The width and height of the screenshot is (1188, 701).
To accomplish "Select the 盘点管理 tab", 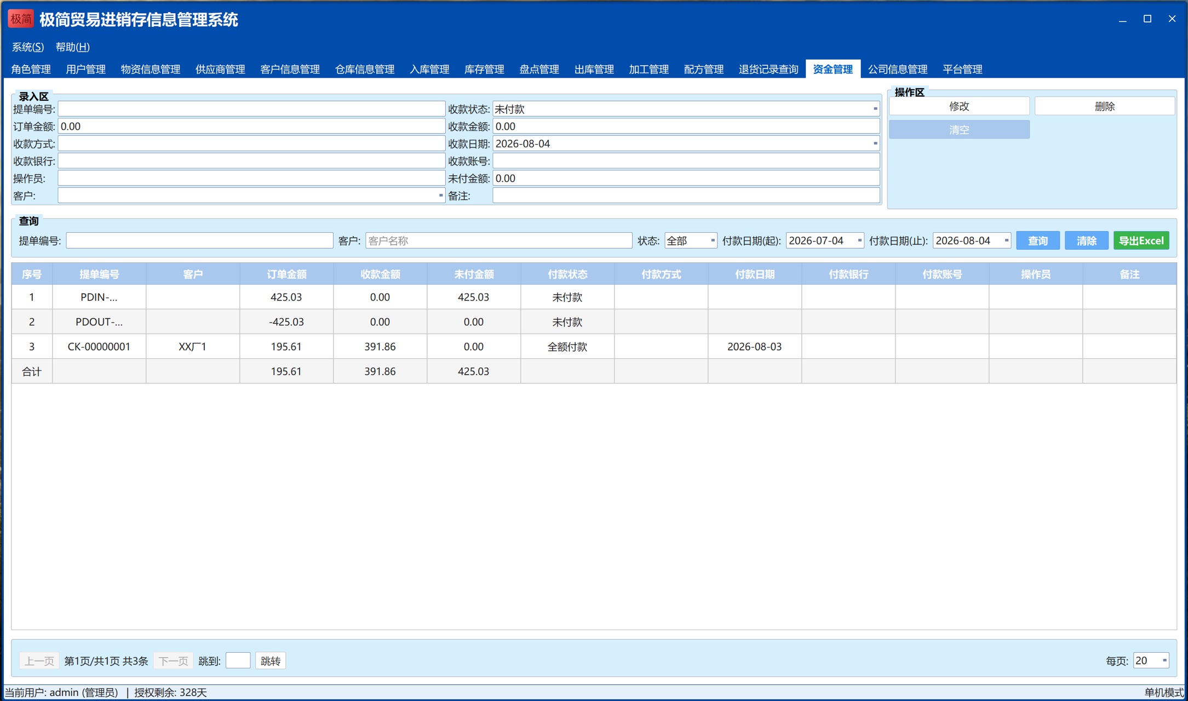I will click(539, 69).
